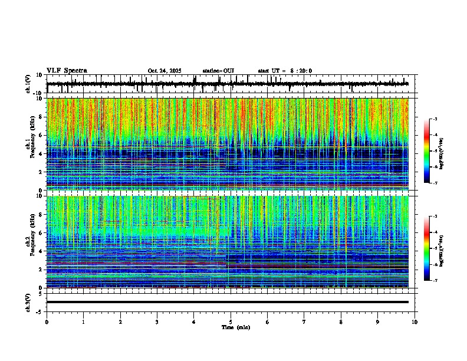The height and width of the screenshot is (361, 467).
Task: Click the "-3" label on ch.1 colorbar
Action: [435, 119]
